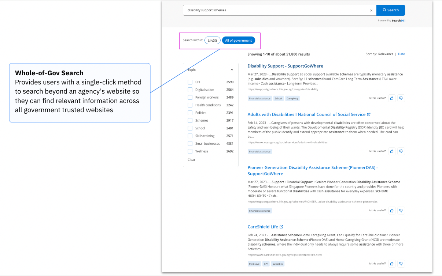Click thumbs down on the CareShield Life result
This screenshot has width=442, height=276.
(401, 263)
